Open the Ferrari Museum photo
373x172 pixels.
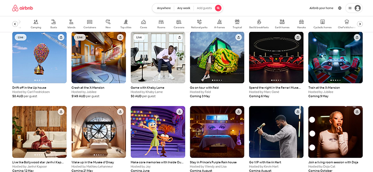click(276, 58)
